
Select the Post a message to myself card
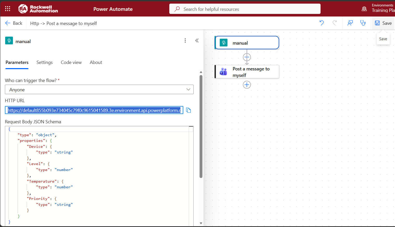(x=247, y=72)
